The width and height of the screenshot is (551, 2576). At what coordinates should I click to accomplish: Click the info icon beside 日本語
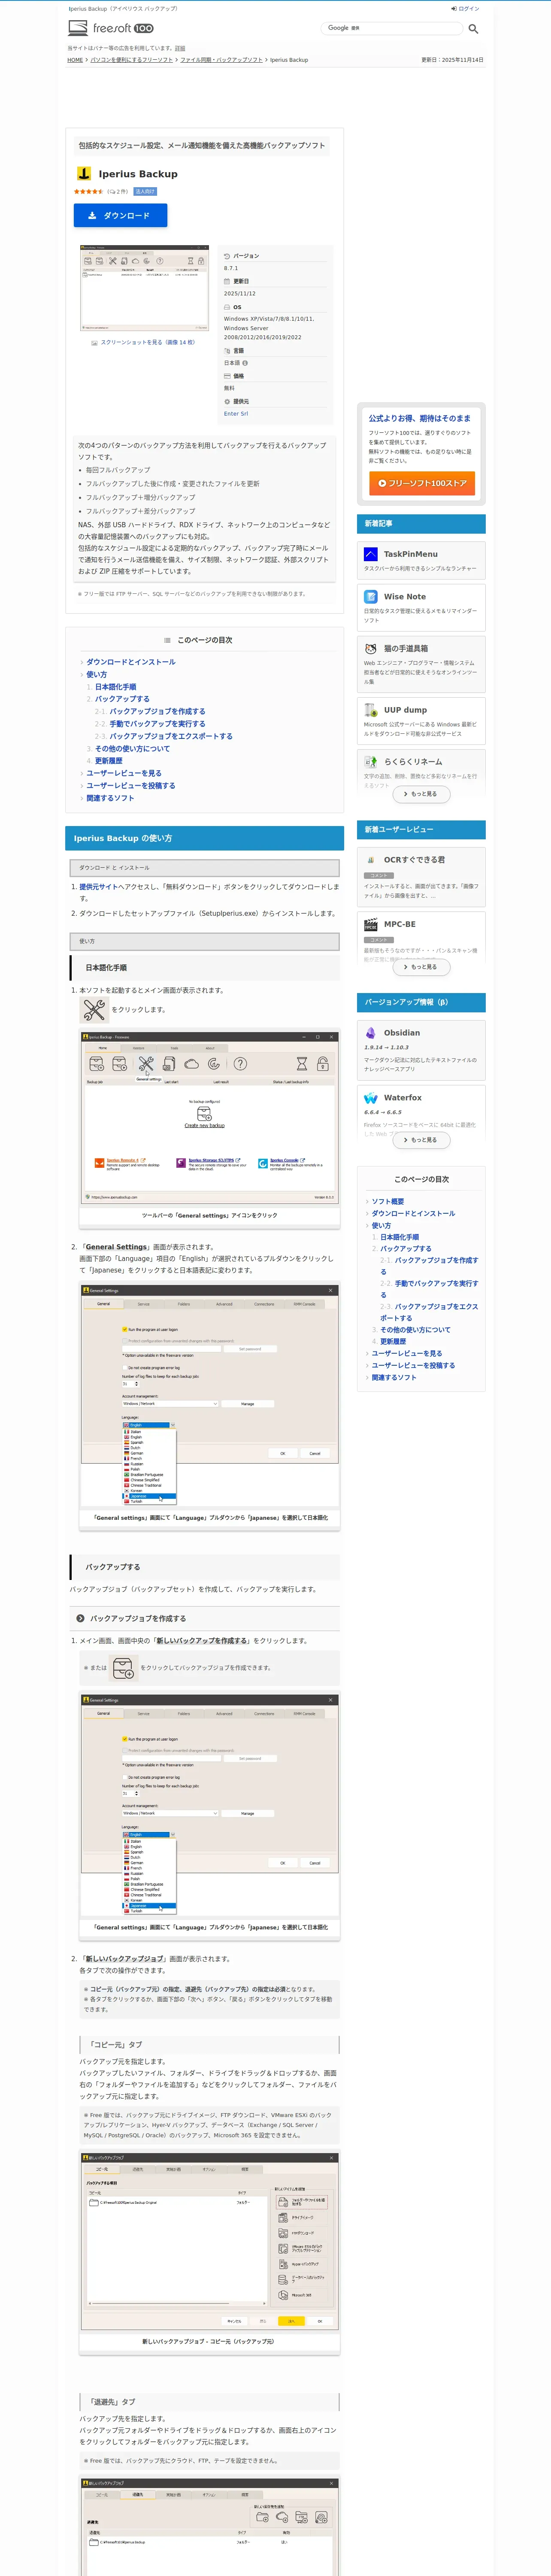(x=245, y=363)
